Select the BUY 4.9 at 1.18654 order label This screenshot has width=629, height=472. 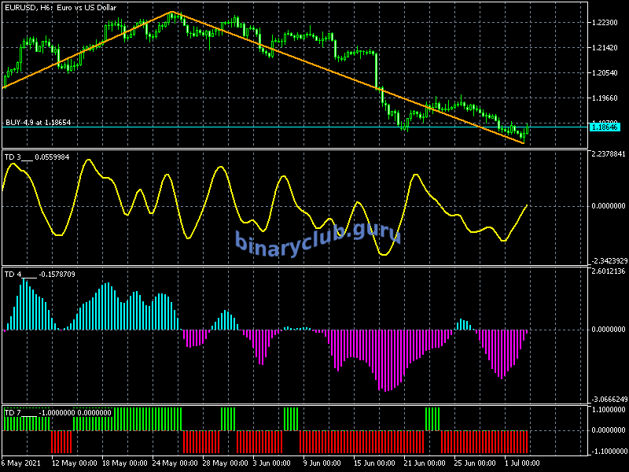point(39,123)
